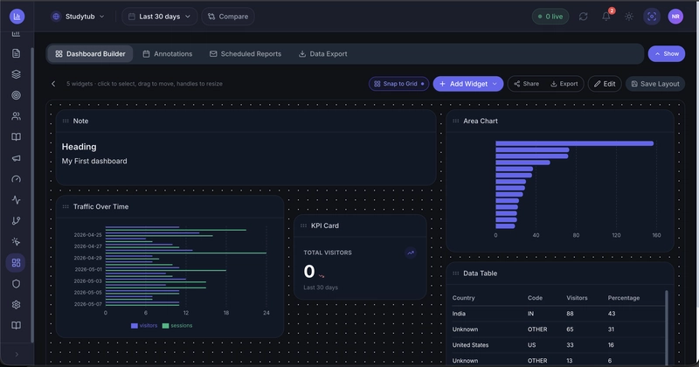Grab the KPI Card drag handle
This screenshot has height=367, width=699.
click(303, 225)
